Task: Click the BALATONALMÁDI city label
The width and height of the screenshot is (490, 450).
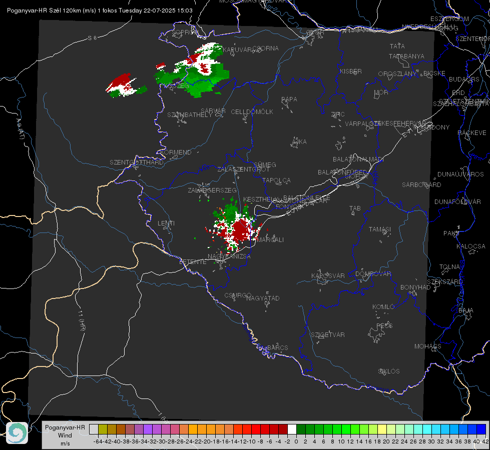Action: click(x=358, y=159)
